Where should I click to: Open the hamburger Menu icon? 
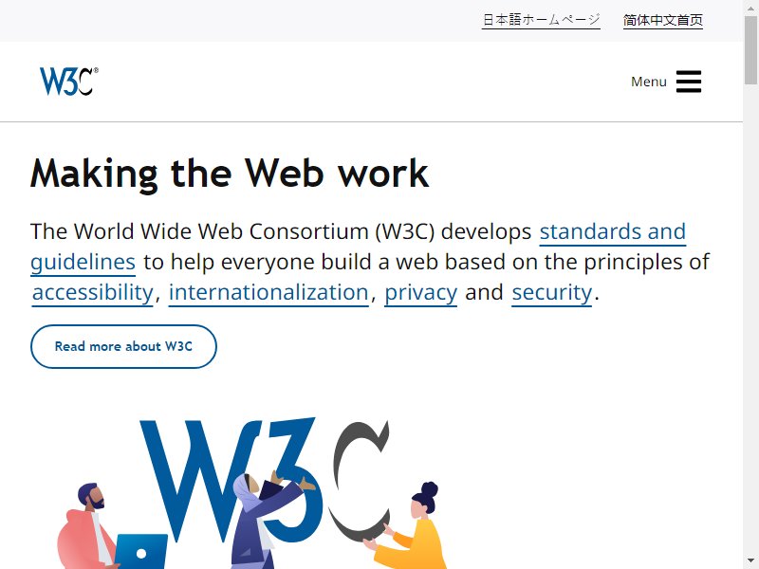click(689, 82)
